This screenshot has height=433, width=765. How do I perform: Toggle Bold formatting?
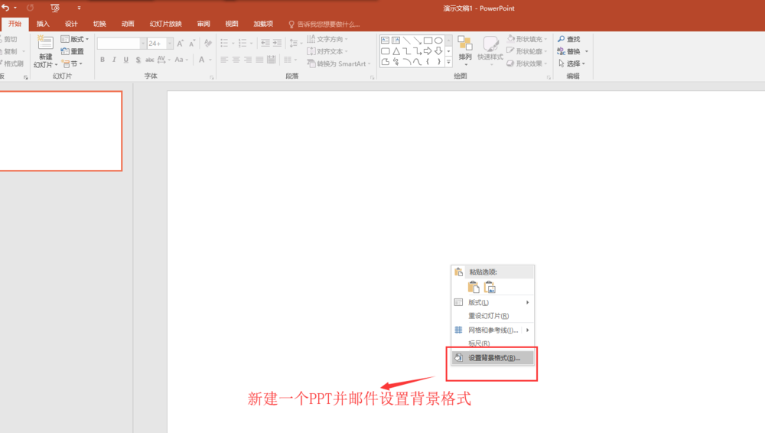[x=103, y=60]
